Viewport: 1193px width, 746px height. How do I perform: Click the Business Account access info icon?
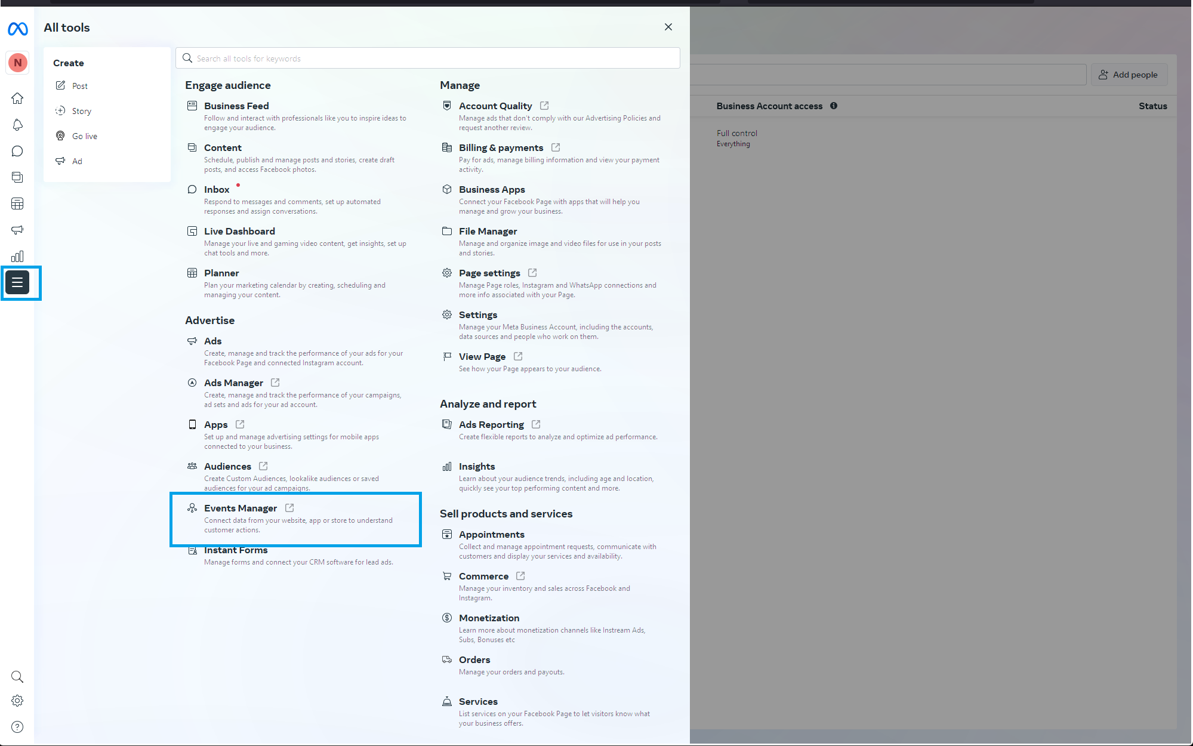coord(834,106)
